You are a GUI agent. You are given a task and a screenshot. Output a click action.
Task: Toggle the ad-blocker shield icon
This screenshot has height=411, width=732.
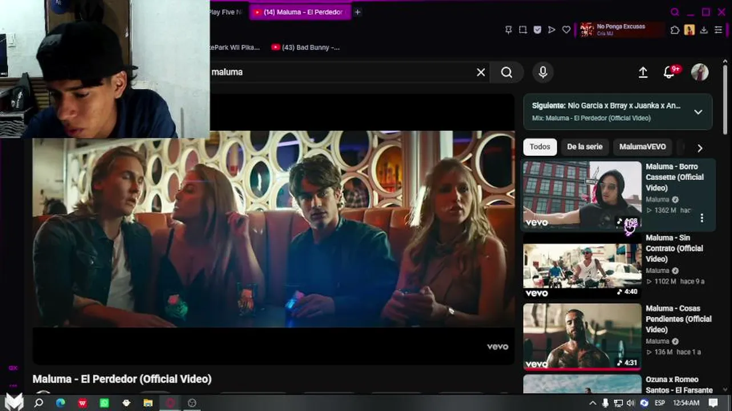coord(537,30)
